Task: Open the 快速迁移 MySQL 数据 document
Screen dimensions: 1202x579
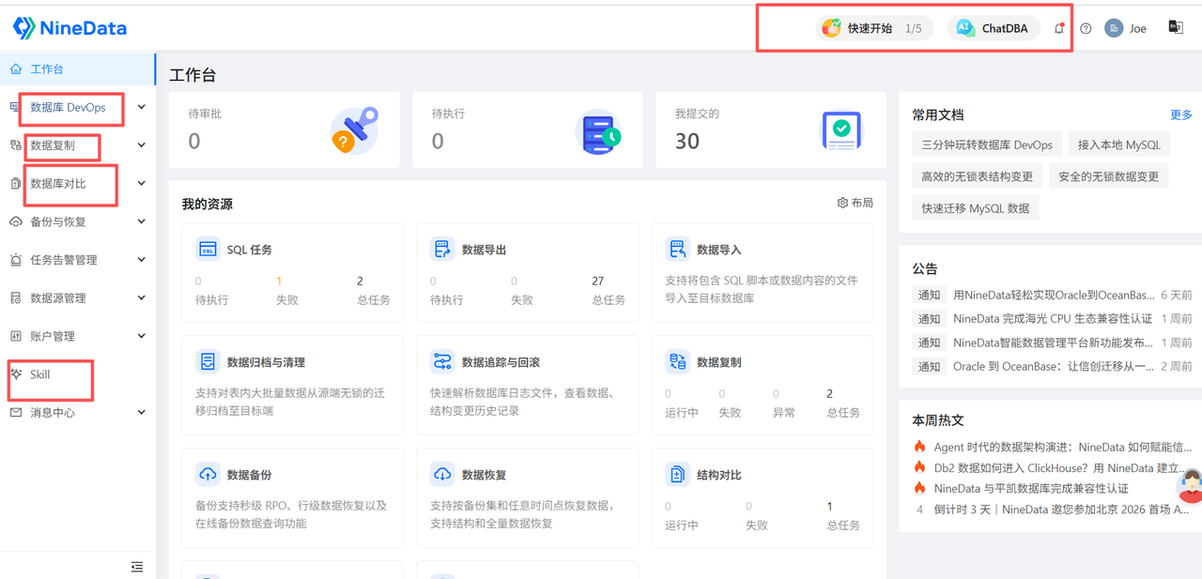Action: click(x=975, y=208)
